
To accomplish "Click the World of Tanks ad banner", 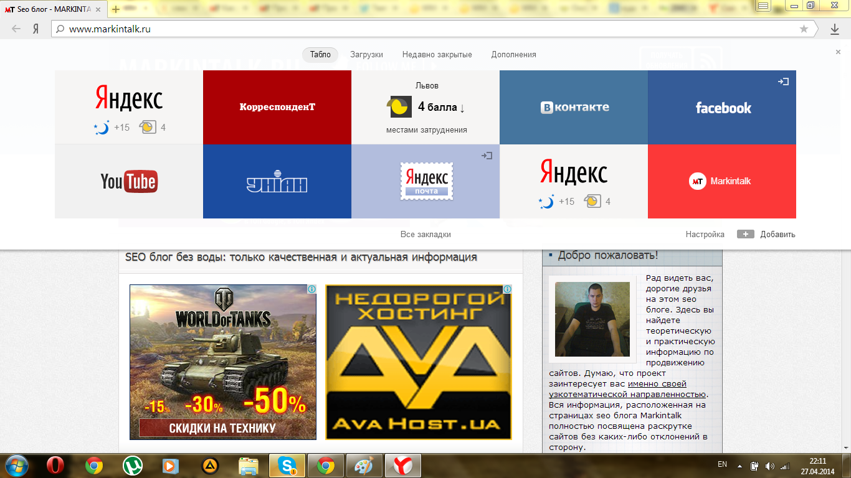I will pyautogui.click(x=223, y=362).
